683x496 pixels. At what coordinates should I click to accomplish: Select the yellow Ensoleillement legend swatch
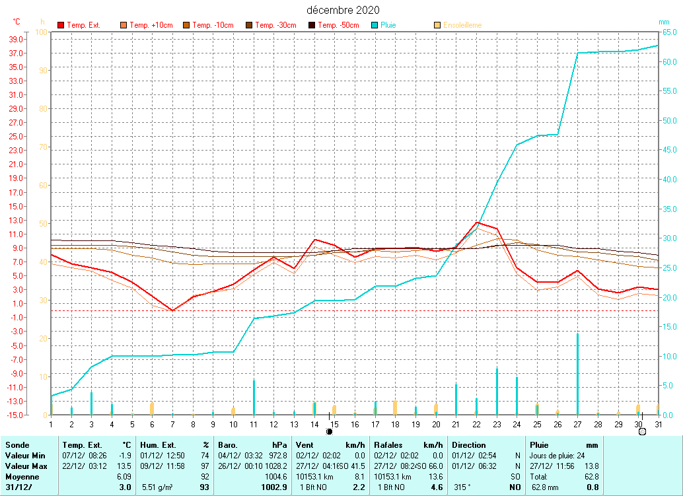coord(437,25)
